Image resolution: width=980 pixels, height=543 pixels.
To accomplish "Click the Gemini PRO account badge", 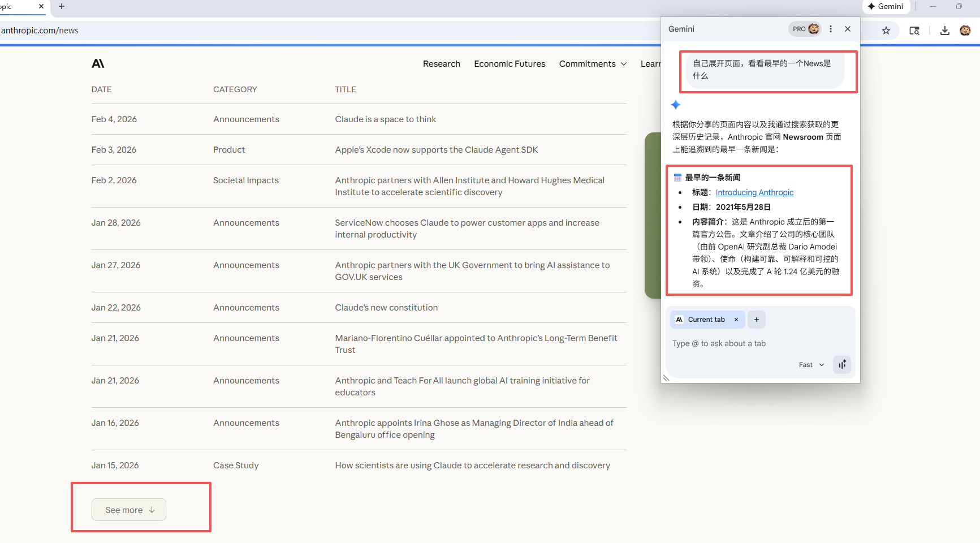I will click(805, 29).
